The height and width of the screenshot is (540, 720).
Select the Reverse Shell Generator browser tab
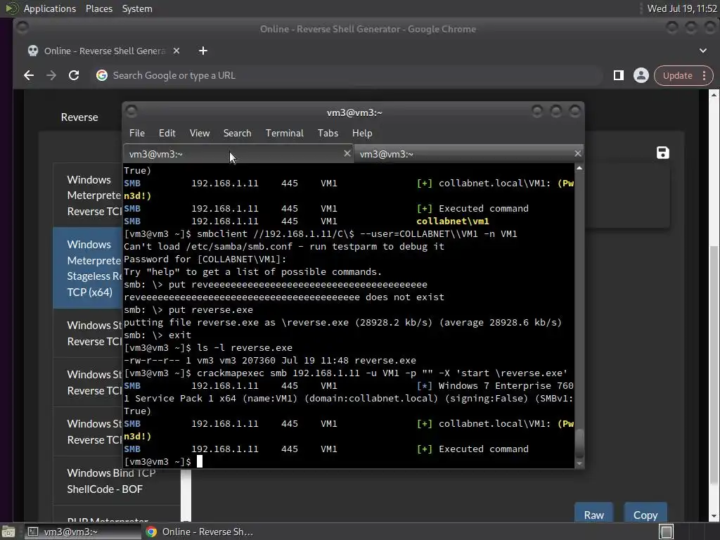click(x=103, y=51)
